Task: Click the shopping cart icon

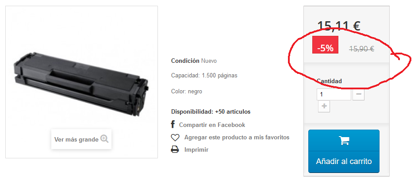Action: [x=344, y=141]
